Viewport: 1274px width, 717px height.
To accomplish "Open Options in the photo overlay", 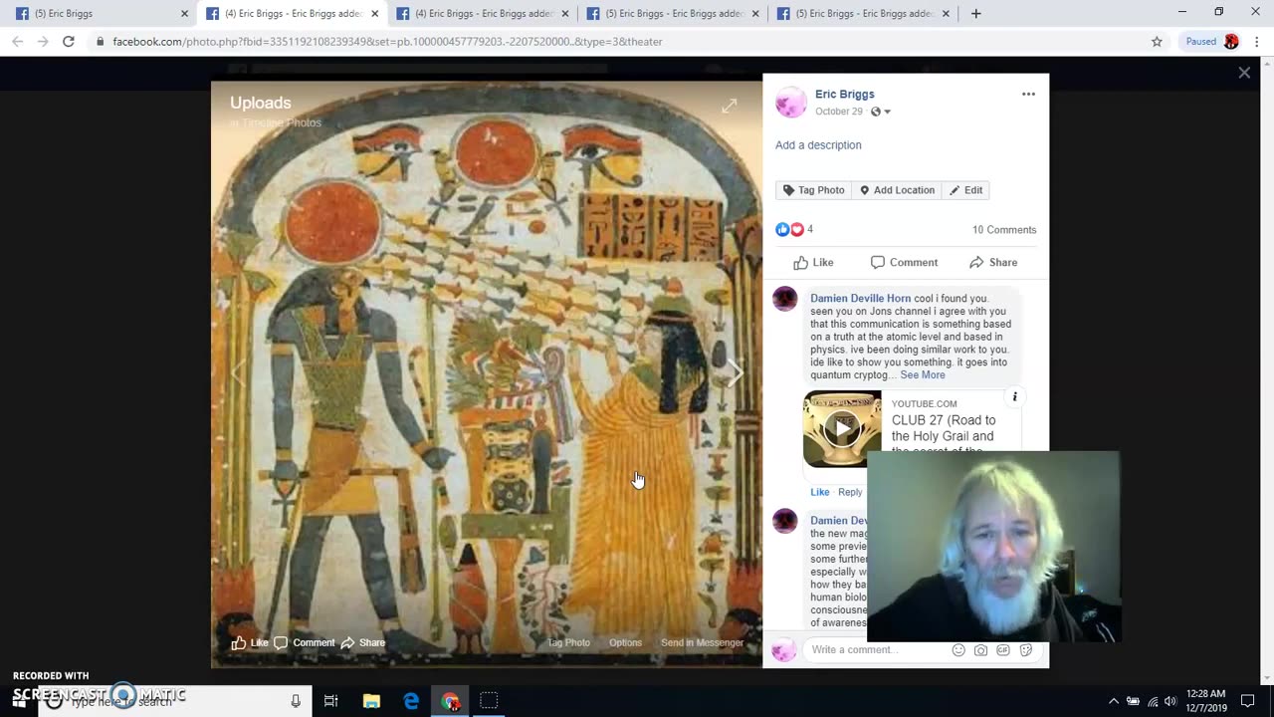I will click(x=625, y=643).
